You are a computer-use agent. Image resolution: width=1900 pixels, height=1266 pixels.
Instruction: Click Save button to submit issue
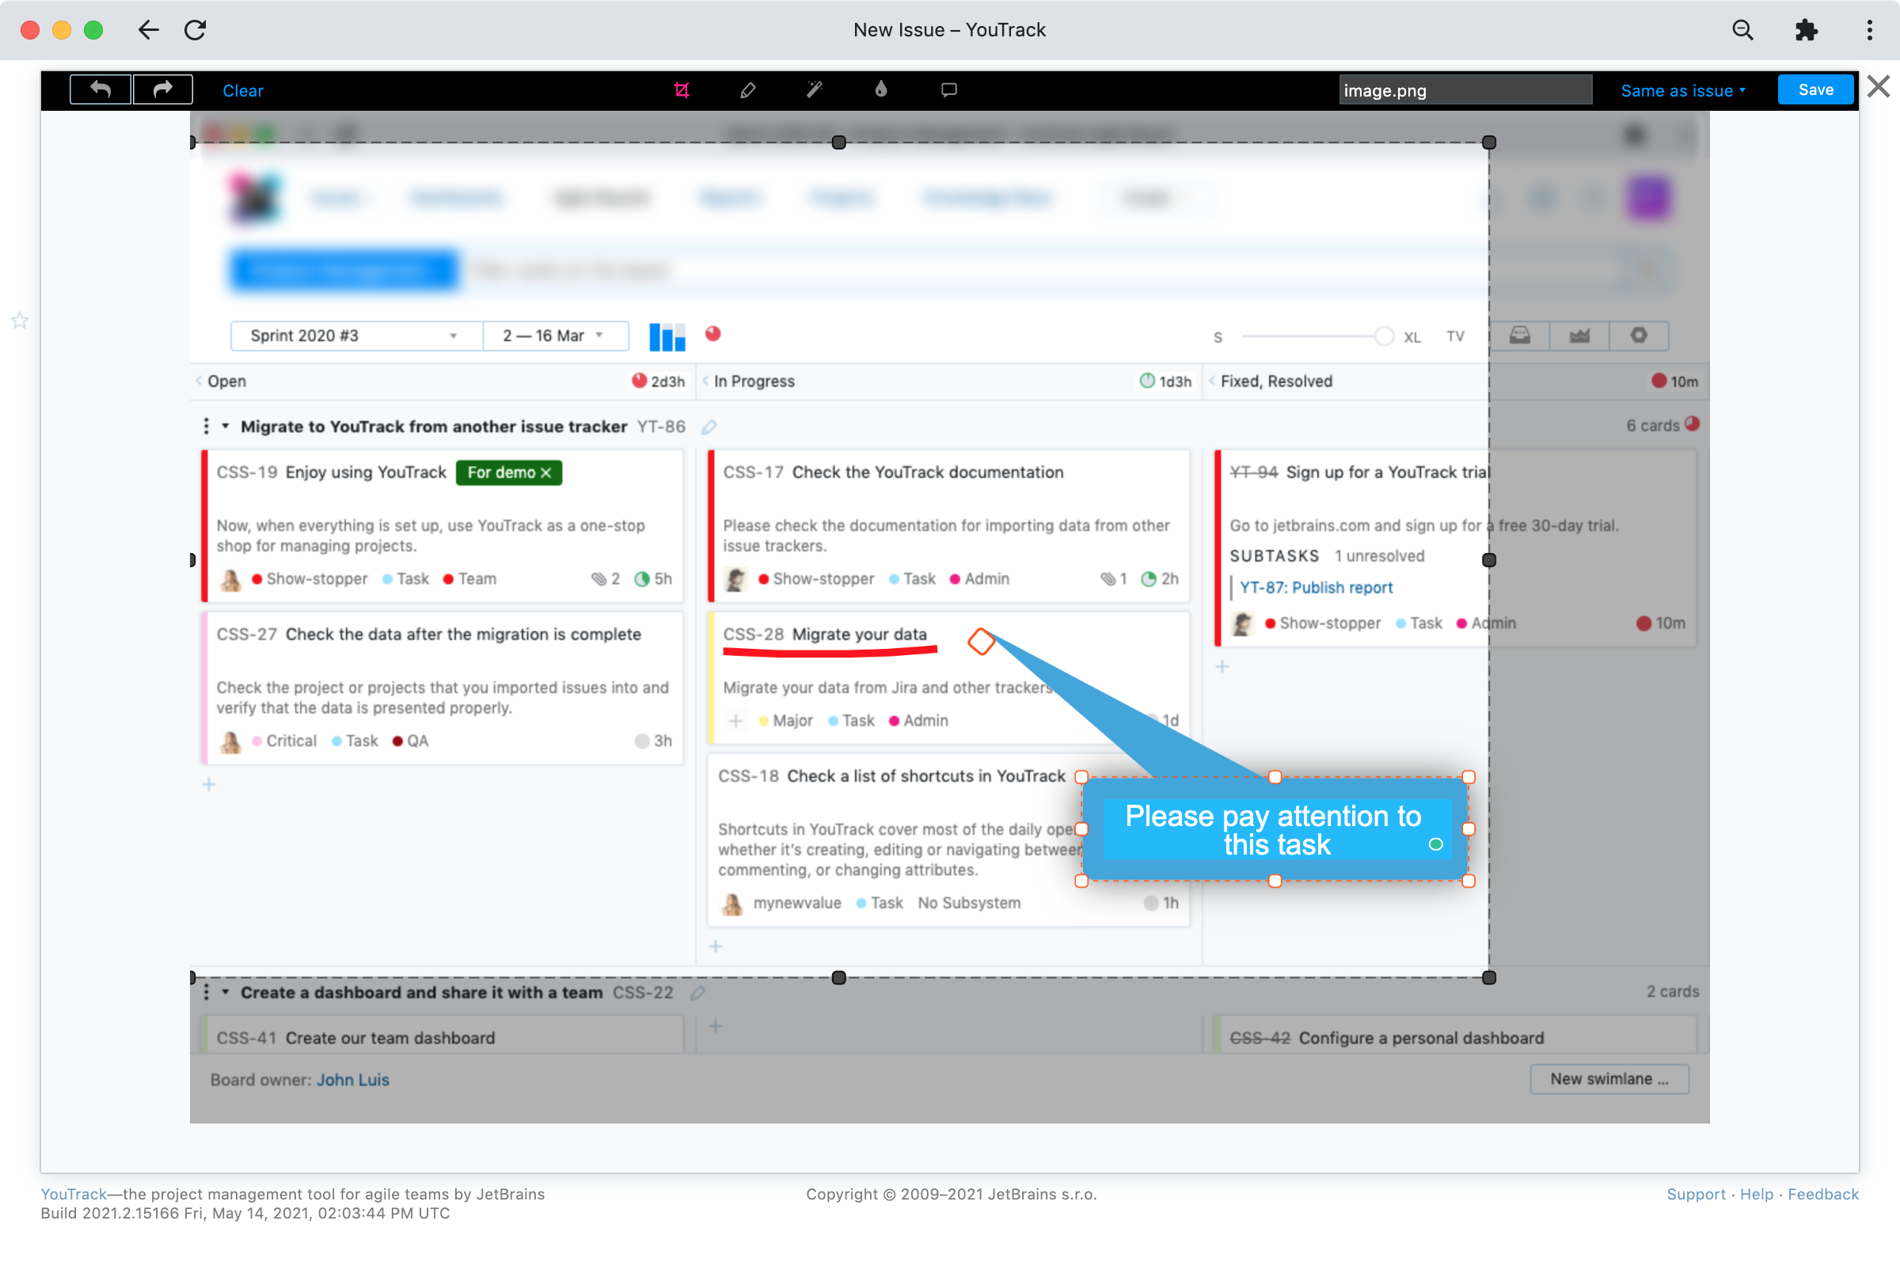point(1814,90)
